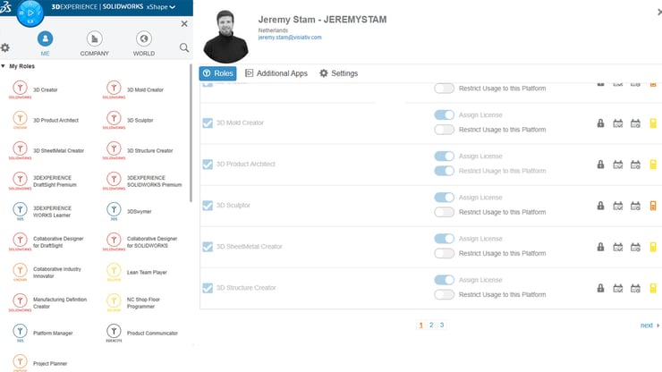Enable Restrict Usage for 3D Sculptor
The width and height of the screenshot is (662, 372).
(444, 212)
